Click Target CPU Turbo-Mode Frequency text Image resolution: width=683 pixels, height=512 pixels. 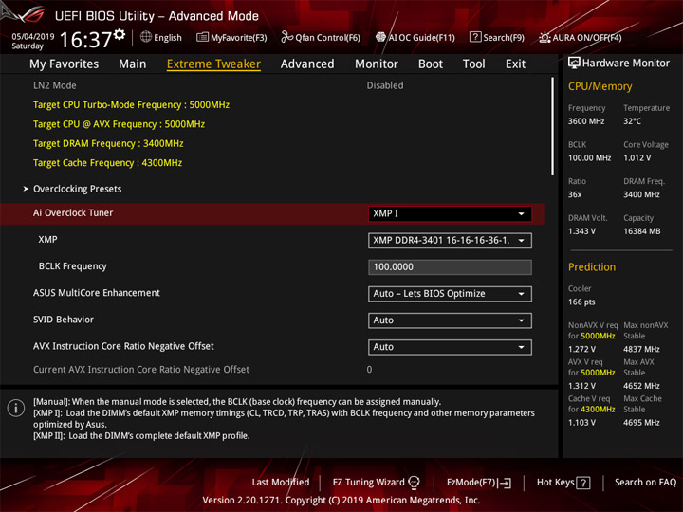click(131, 105)
